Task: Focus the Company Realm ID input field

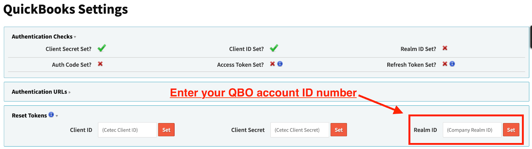Action: point(472,130)
